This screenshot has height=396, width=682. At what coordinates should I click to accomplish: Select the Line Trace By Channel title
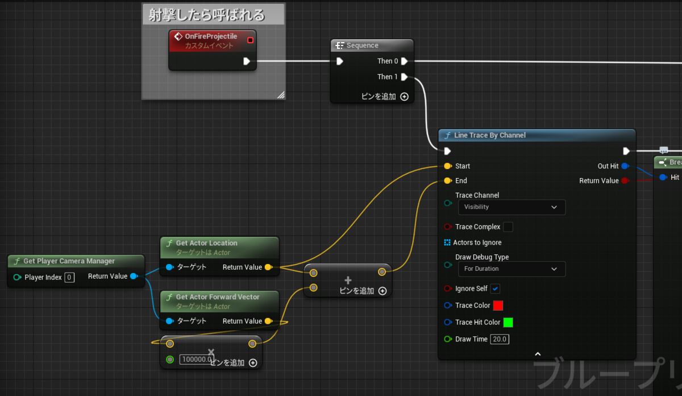point(490,135)
